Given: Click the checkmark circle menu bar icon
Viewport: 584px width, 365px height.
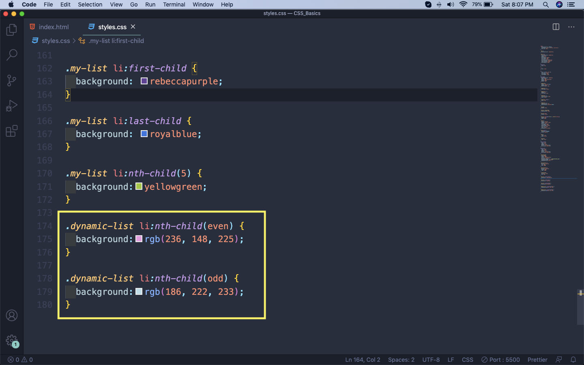Looking at the screenshot, I should [x=428, y=4].
